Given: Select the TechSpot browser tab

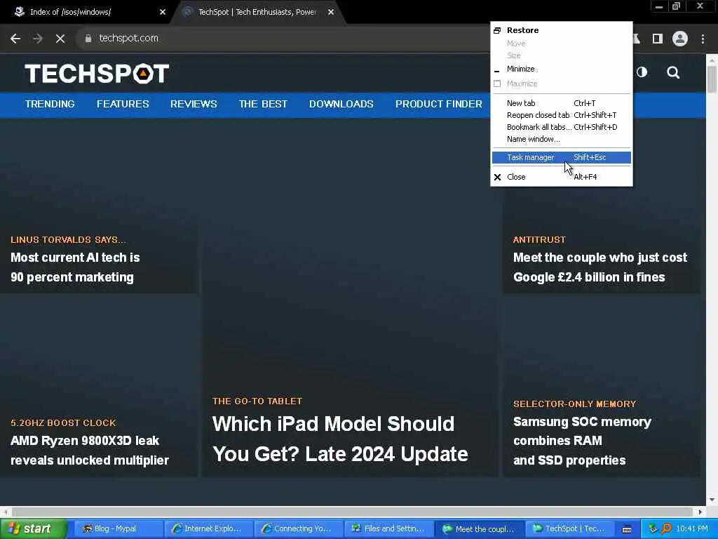Looking at the screenshot, I should click(257, 12).
